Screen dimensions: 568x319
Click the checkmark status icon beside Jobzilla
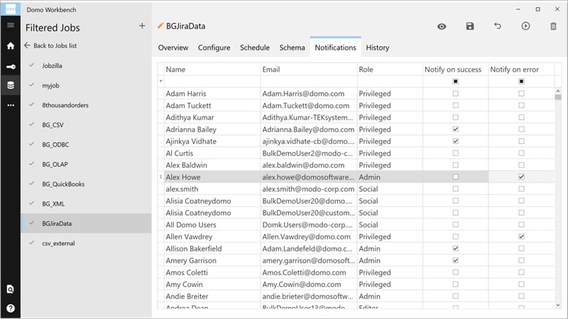click(x=32, y=65)
